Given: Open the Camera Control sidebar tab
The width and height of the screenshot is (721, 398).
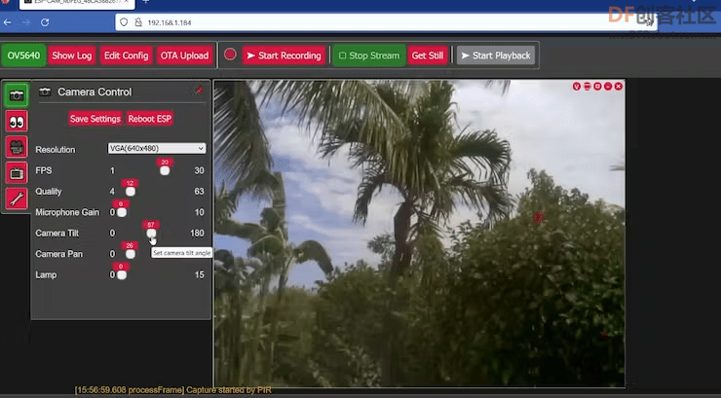Looking at the screenshot, I should tap(17, 95).
